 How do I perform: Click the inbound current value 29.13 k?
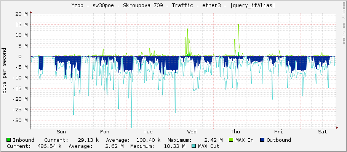(x=88, y=140)
